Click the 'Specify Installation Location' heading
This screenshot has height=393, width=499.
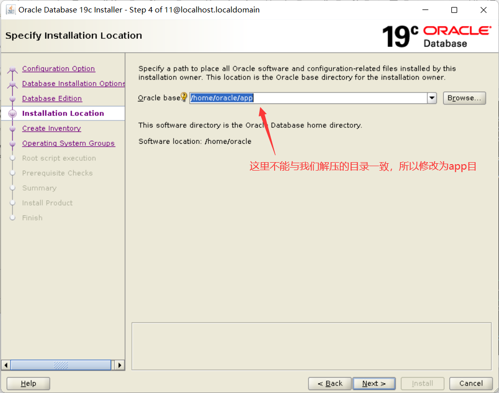coord(74,36)
